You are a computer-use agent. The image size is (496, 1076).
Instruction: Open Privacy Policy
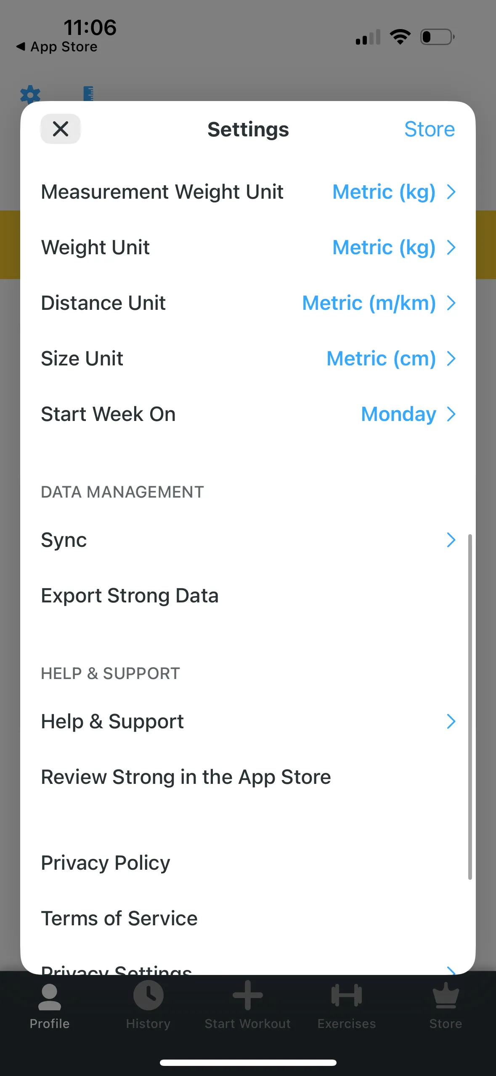point(106,863)
